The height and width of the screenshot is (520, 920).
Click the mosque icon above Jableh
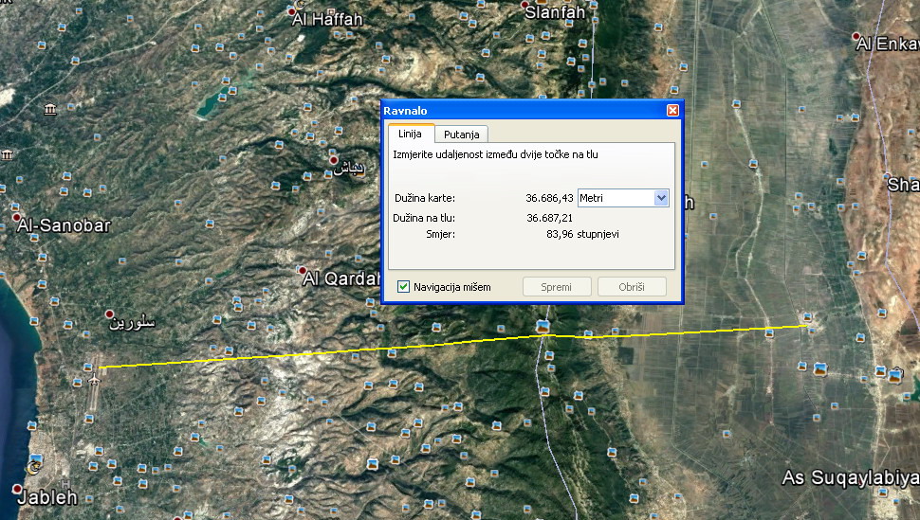[37, 466]
